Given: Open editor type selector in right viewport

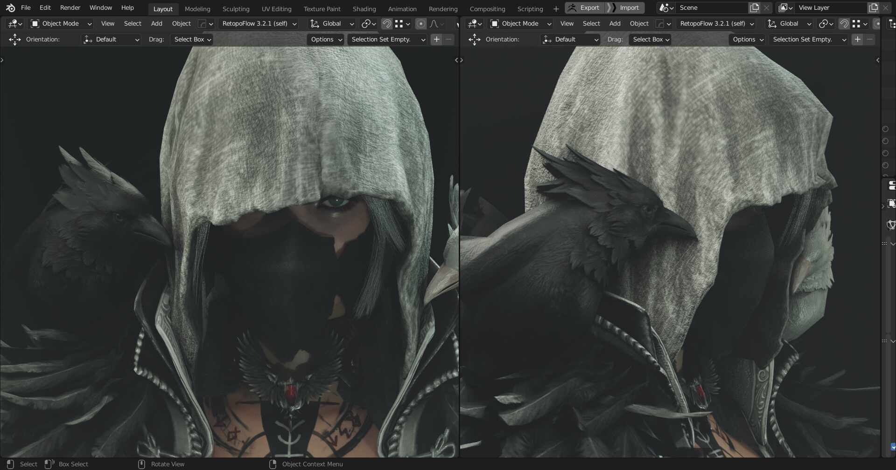Looking at the screenshot, I should pyautogui.click(x=475, y=24).
